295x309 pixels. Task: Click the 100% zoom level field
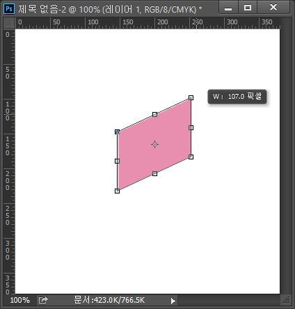(20, 300)
